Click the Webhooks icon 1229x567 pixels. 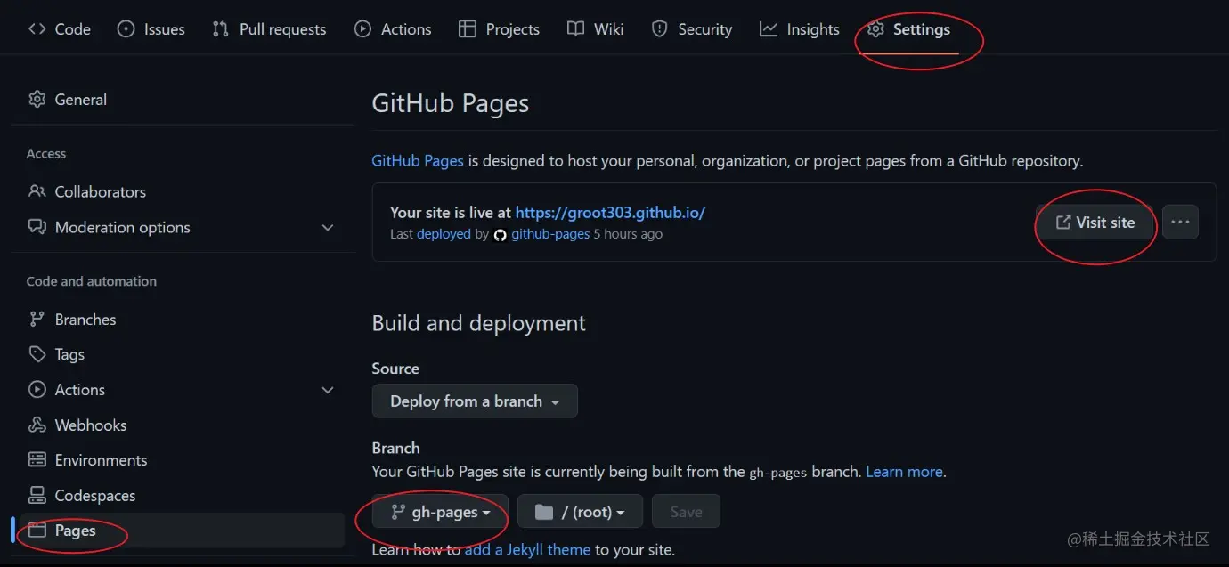click(37, 425)
